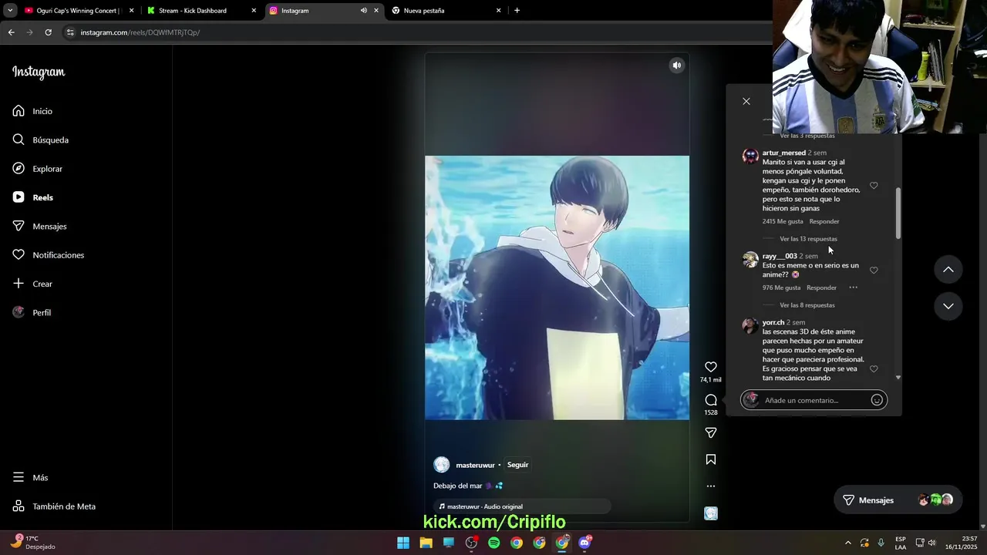Viewport: 987px width, 555px height.
Task: Like yorr.ch's comment
Action: pyautogui.click(x=874, y=369)
